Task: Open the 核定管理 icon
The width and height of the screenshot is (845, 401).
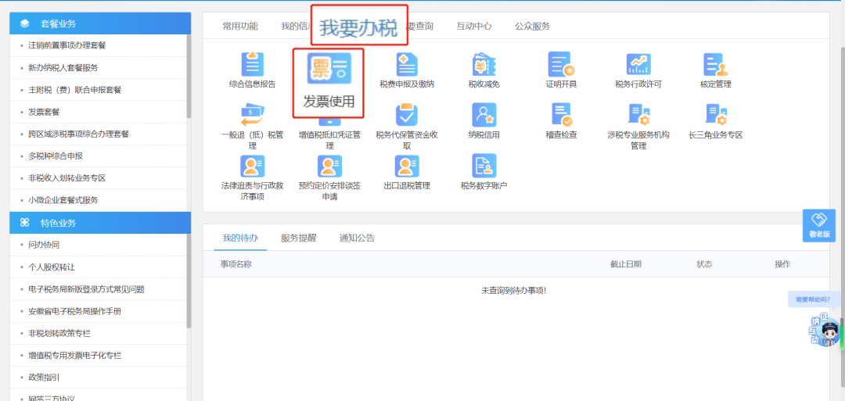Action: (715, 65)
